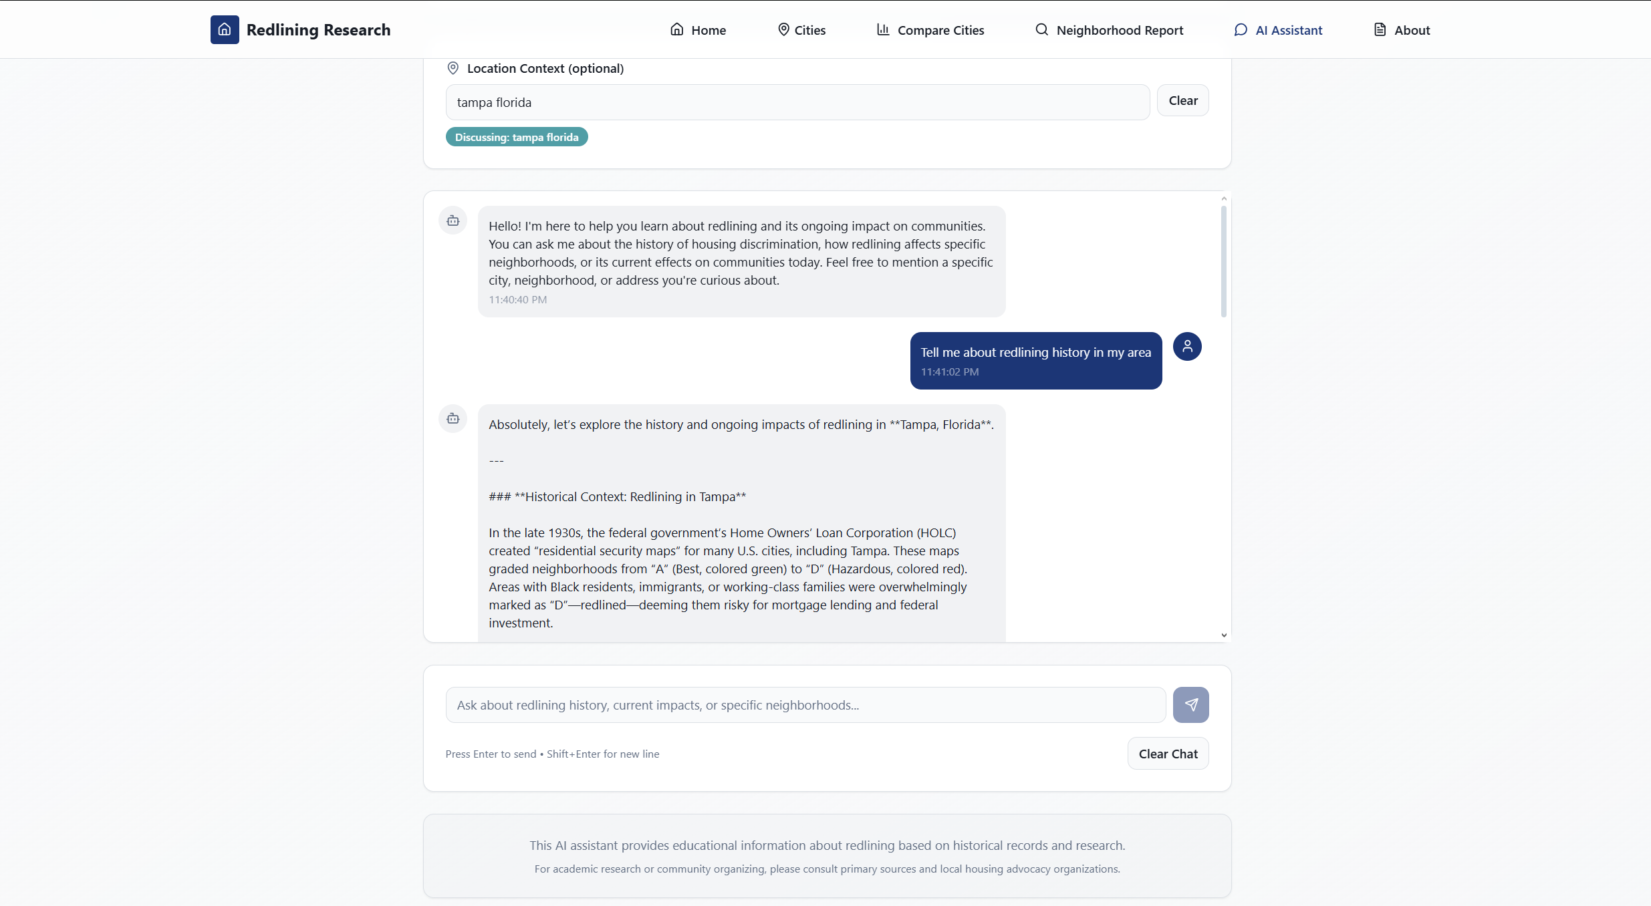Click the chat bubble icon for AI Assistant
This screenshot has height=906, width=1651.
point(1241,30)
